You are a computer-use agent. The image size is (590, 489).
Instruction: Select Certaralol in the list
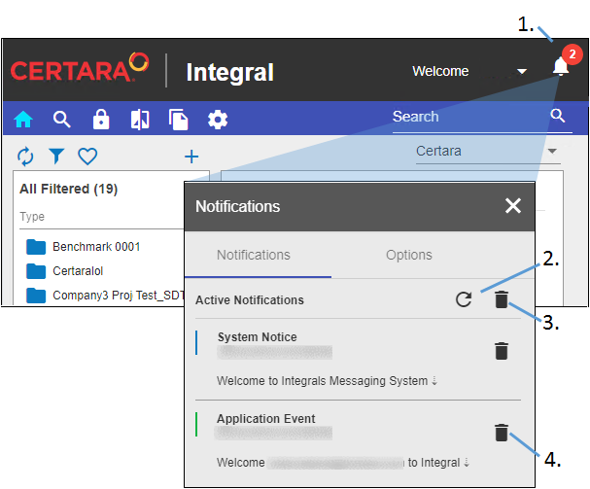[x=78, y=271]
